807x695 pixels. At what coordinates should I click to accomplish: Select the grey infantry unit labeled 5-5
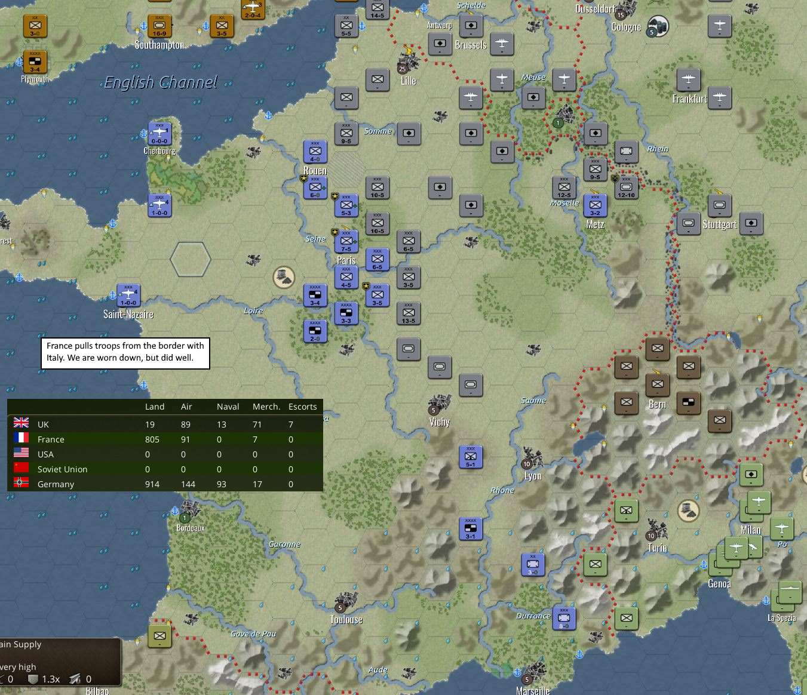346,26
